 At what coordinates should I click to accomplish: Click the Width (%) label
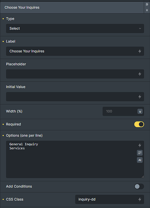click(x=14, y=111)
